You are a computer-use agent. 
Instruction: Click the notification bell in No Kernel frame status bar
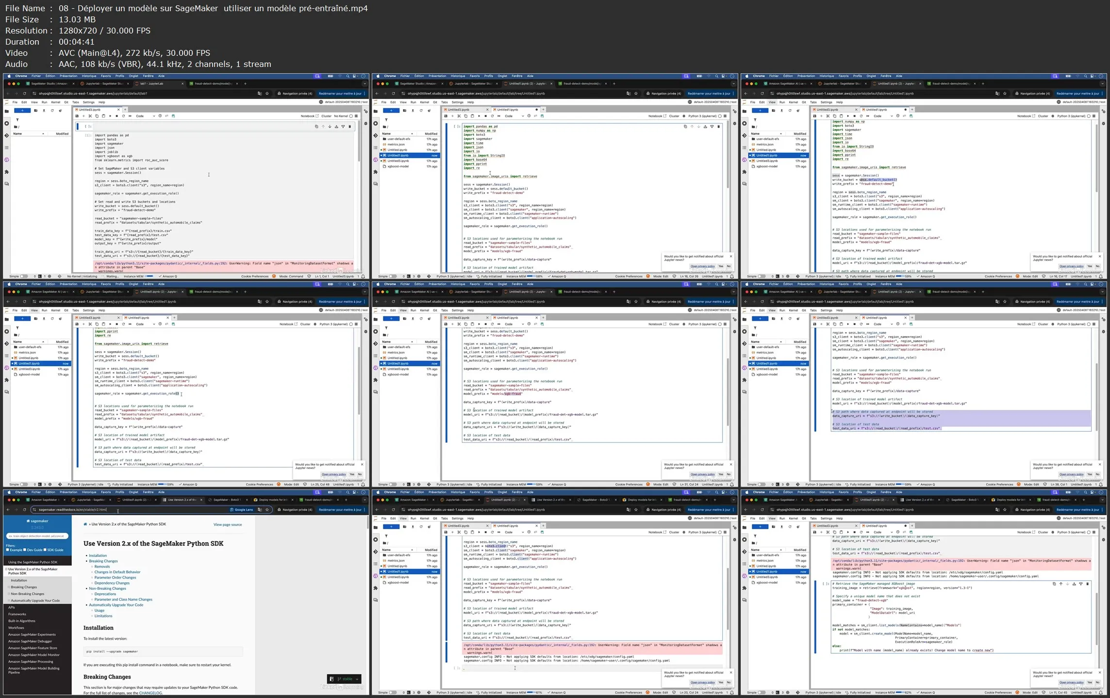[x=363, y=276]
